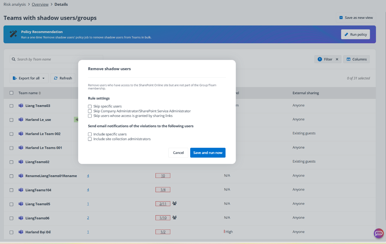The image size is (386, 244).
Task: Click the Policy Recommendation magic wand icon
Action: 13,34
